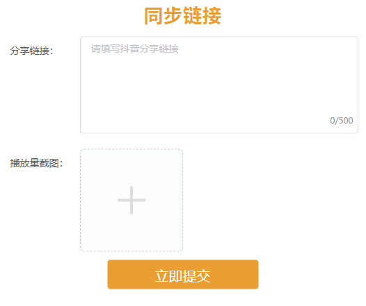Click the upload box area left of plus icon
This screenshot has width=366, height=306.
pyautogui.click(x=100, y=200)
